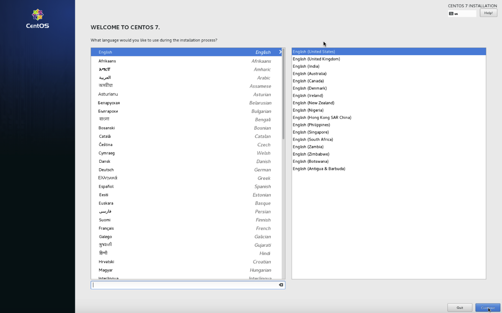The width and height of the screenshot is (502, 313).
Task: Select Persian language row
Action: click(186, 211)
